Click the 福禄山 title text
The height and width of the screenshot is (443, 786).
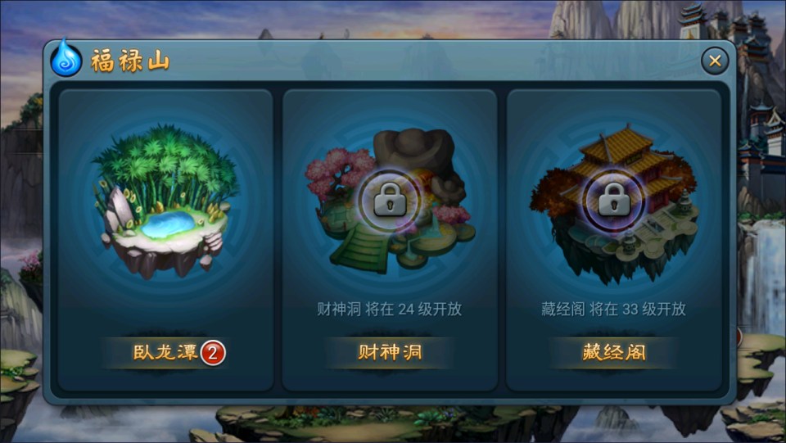[130, 61]
